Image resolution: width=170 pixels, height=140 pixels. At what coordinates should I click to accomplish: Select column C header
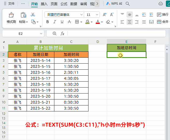point(71,42)
